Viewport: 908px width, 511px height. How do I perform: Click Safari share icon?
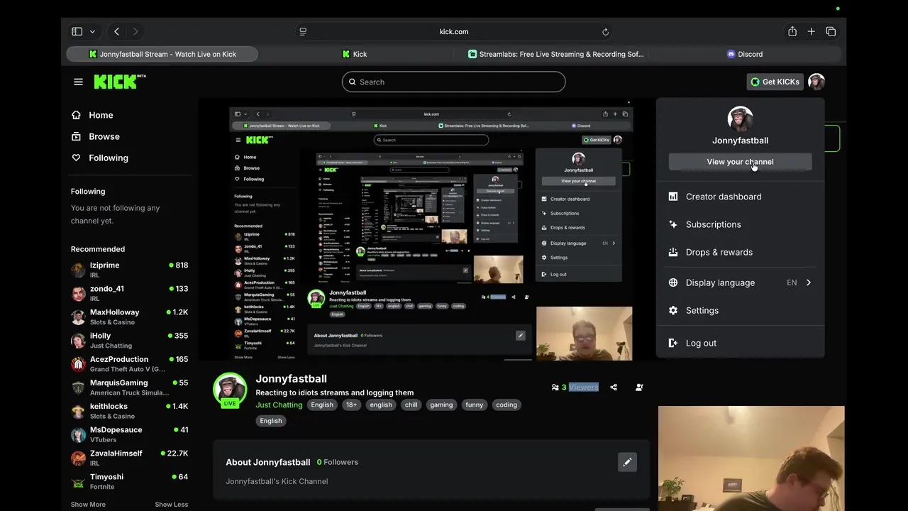click(792, 31)
